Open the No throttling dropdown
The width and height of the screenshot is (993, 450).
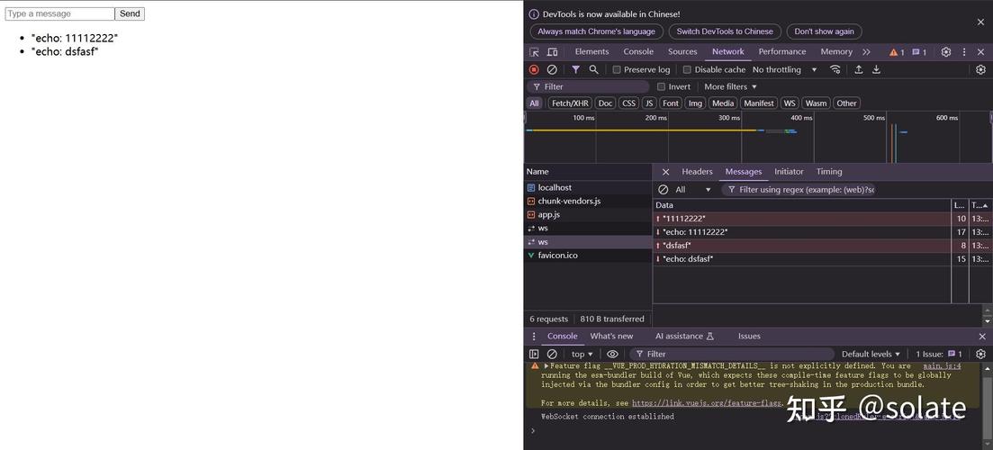point(785,69)
